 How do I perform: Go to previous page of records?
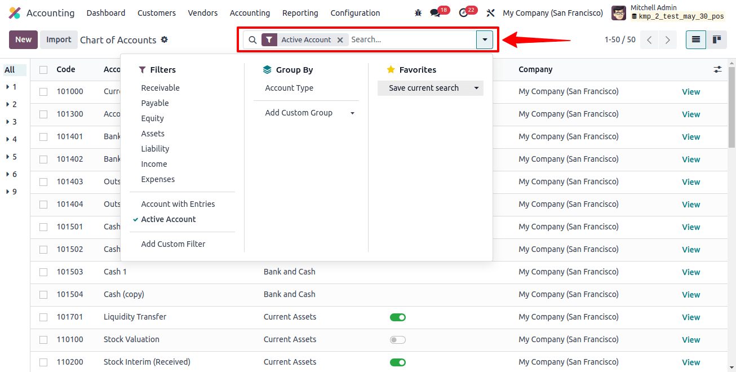pyautogui.click(x=649, y=40)
